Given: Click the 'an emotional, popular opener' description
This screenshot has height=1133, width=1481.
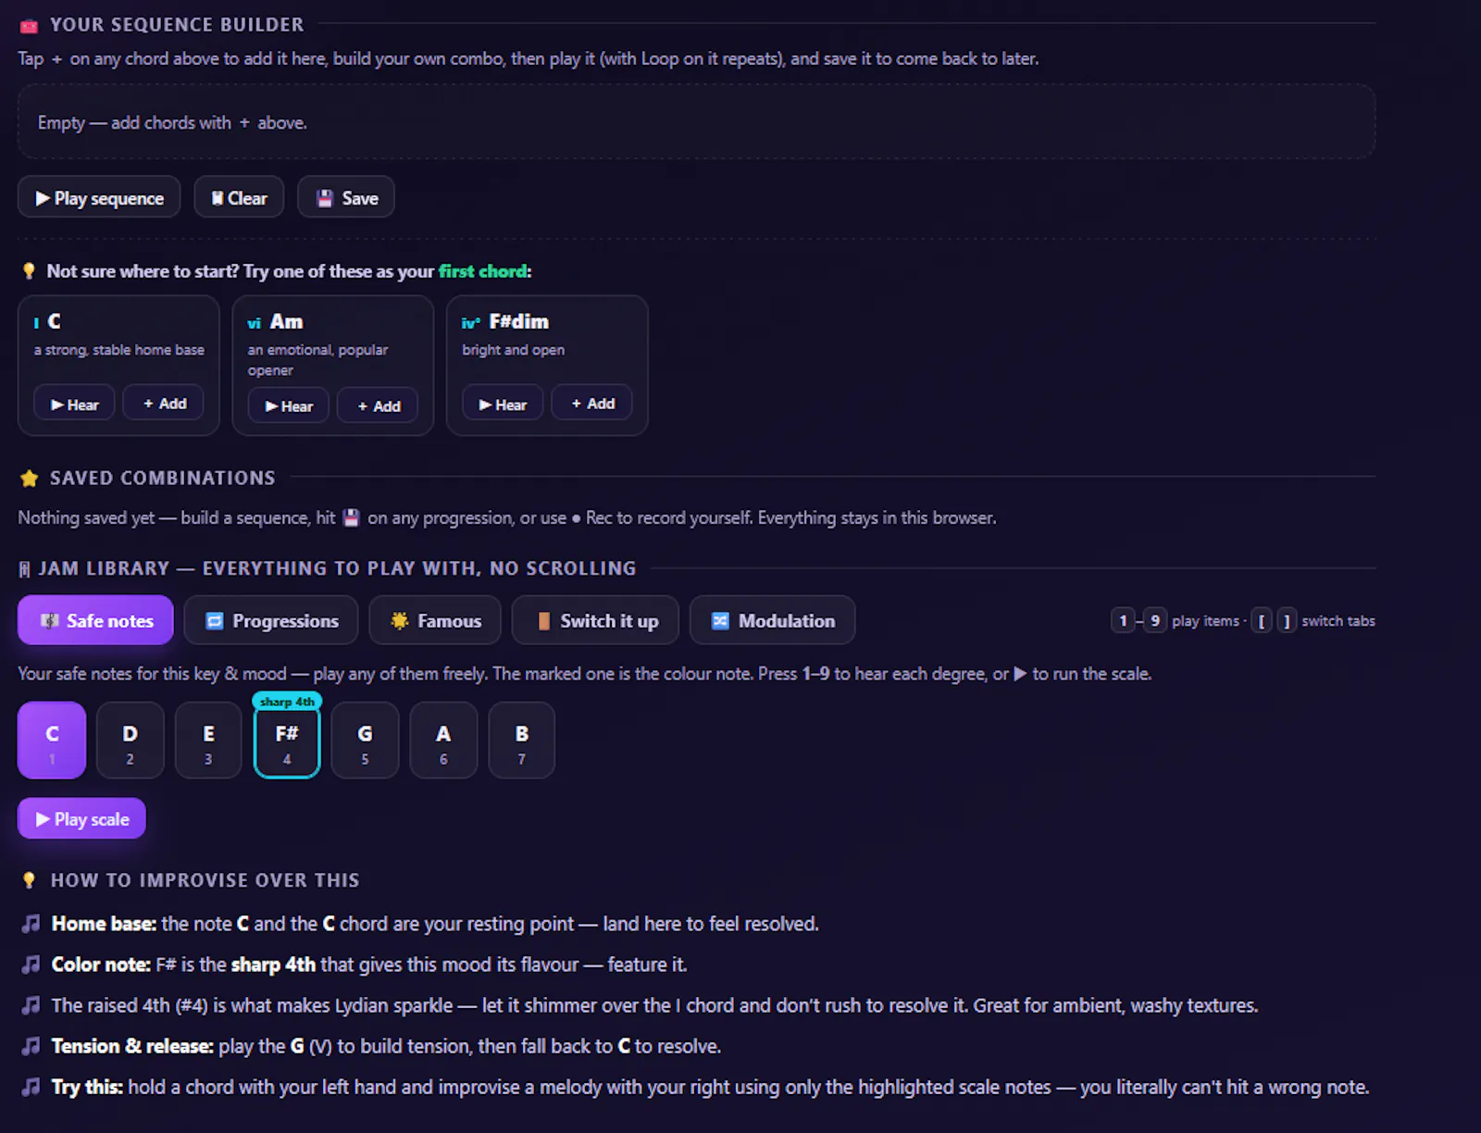Looking at the screenshot, I should pos(317,360).
